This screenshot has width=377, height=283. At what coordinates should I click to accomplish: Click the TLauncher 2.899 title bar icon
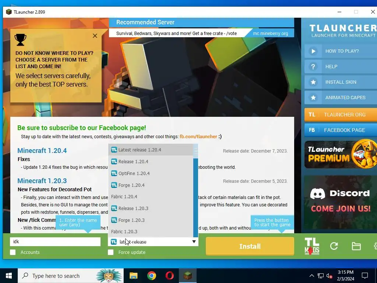pos(9,12)
